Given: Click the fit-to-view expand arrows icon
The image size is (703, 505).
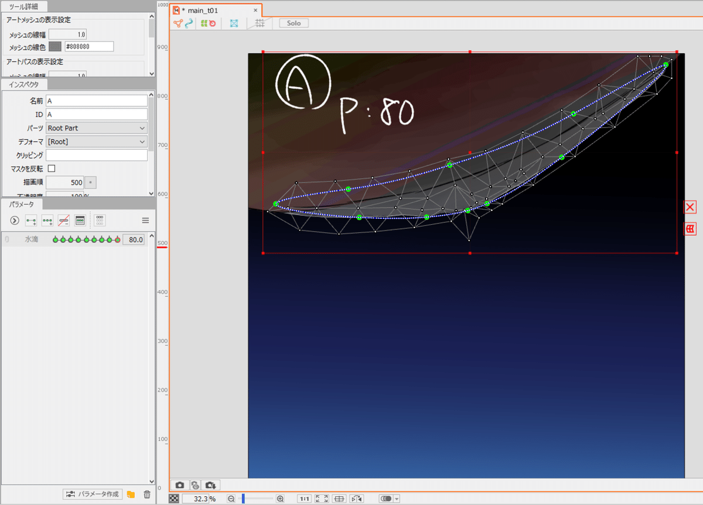Looking at the screenshot, I should (322, 499).
